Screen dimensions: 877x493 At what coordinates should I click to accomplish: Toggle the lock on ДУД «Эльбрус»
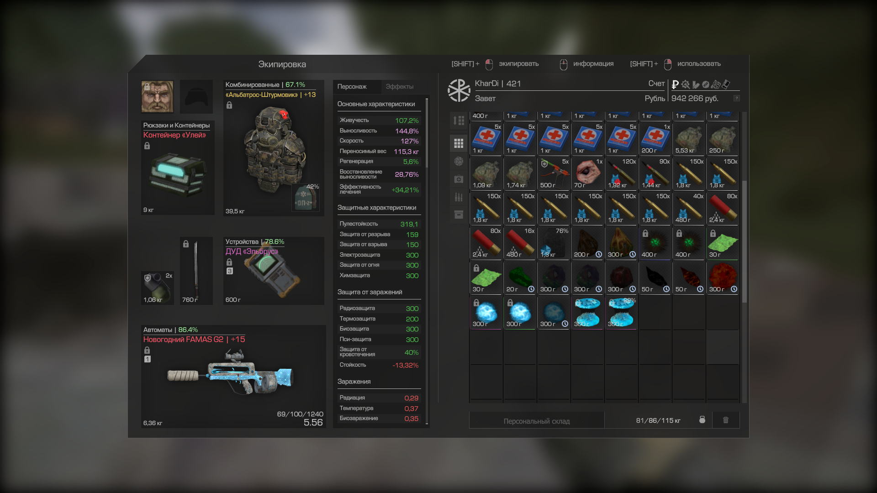[229, 262]
